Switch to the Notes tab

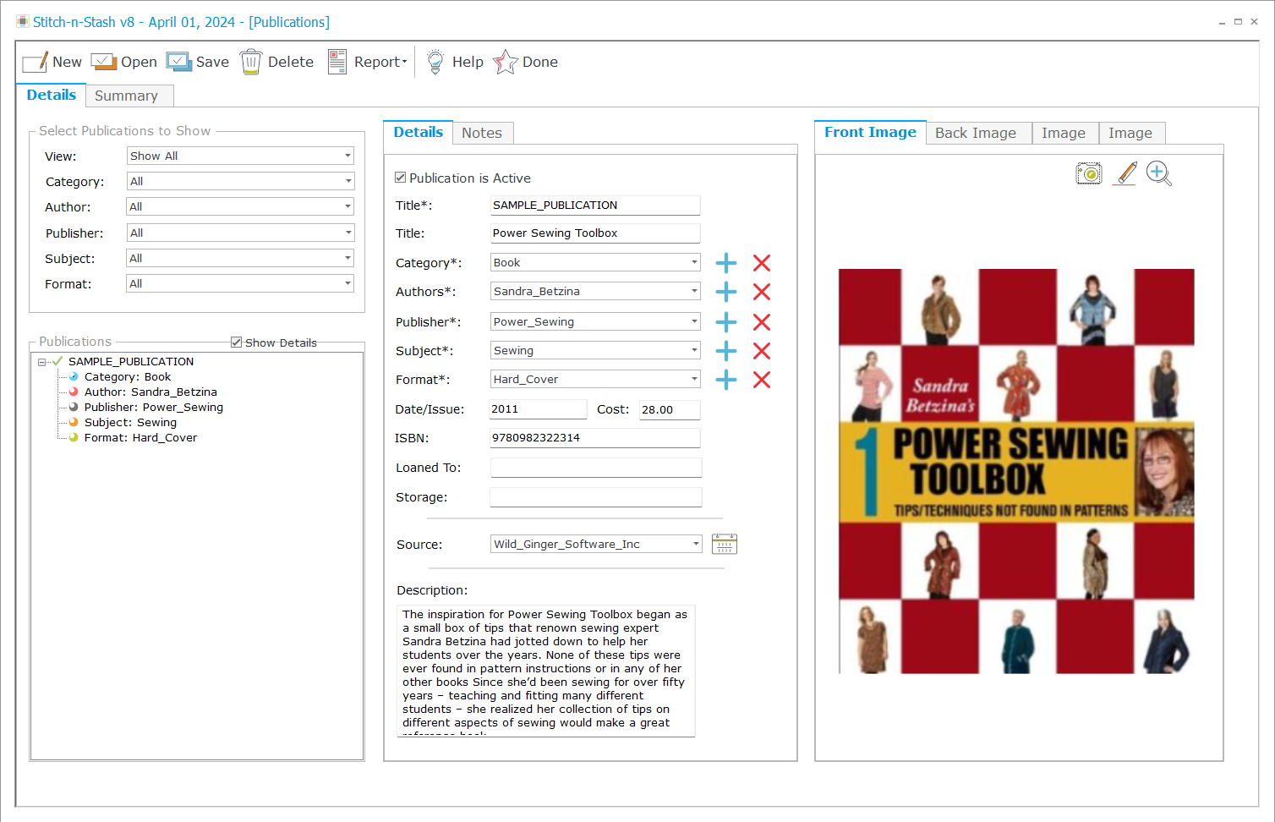click(x=482, y=133)
